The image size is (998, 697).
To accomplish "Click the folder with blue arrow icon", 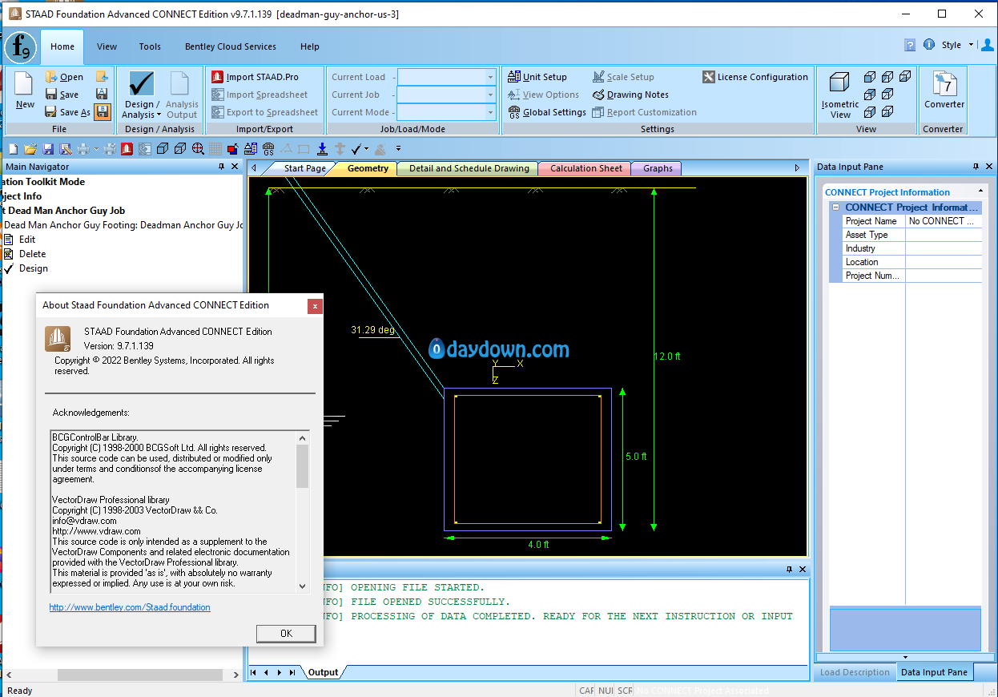I will click(x=102, y=77).
